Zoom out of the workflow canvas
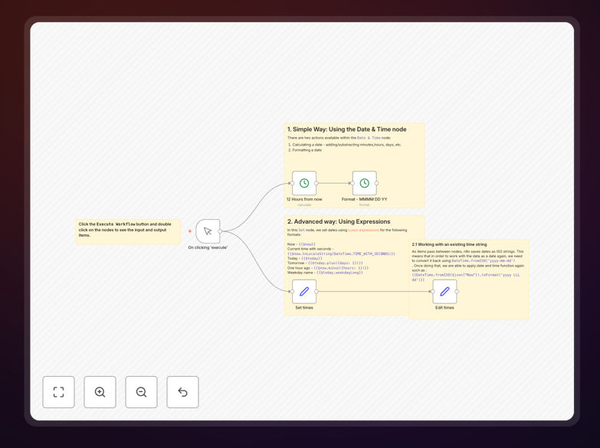The width and height of the screenshot is (600, 448). click(x=141, y=392)
